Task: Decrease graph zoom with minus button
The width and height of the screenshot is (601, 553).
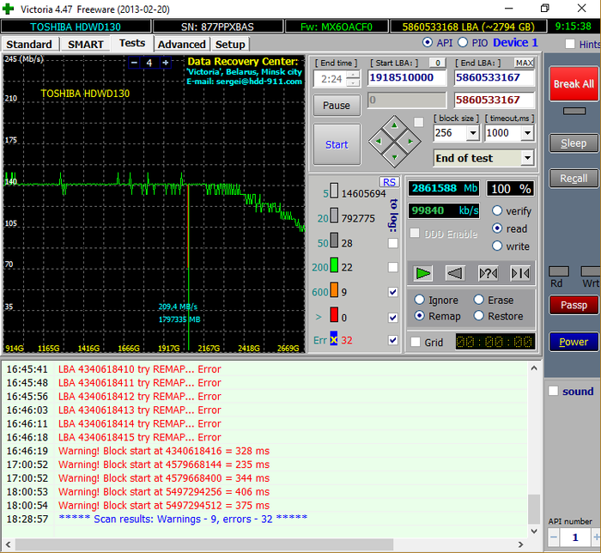Action: [x=134, y=63]
